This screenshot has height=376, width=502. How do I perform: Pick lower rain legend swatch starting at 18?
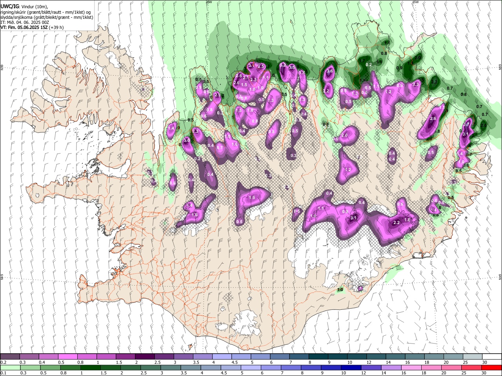click(431, 367)
